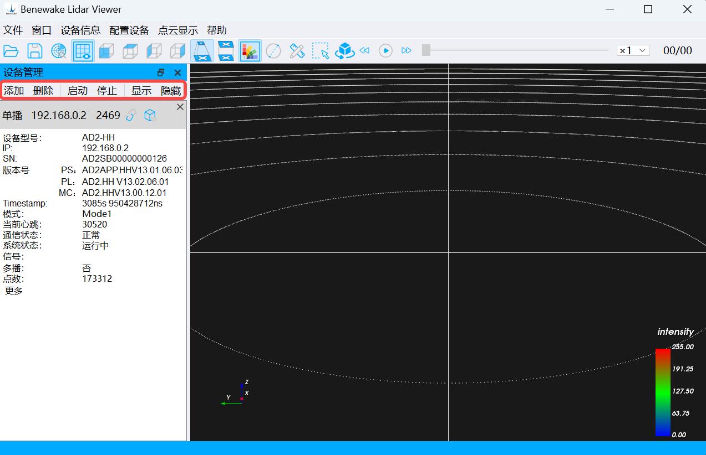The height and width of the screenshot is (455, 706).
Task: Toggle the grid visibility eye icon
Action: [x=83, y=51]
